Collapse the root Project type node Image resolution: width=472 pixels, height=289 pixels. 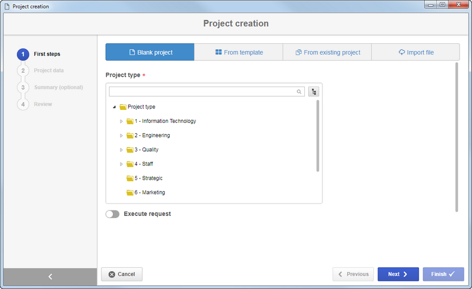114,107
